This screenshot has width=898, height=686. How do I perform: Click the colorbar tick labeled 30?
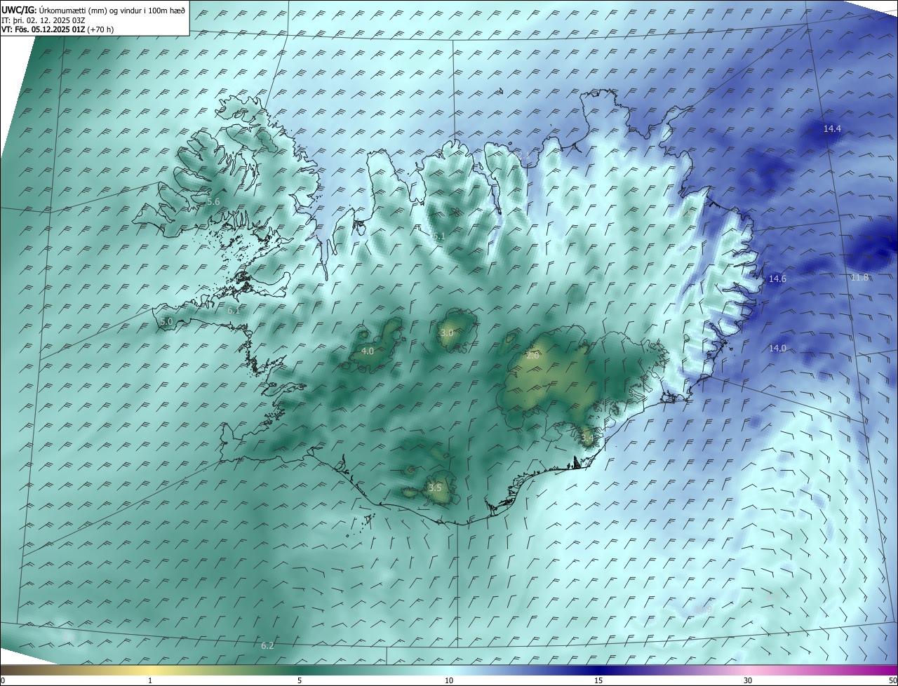pyautogui.click(x=748, y=680)
